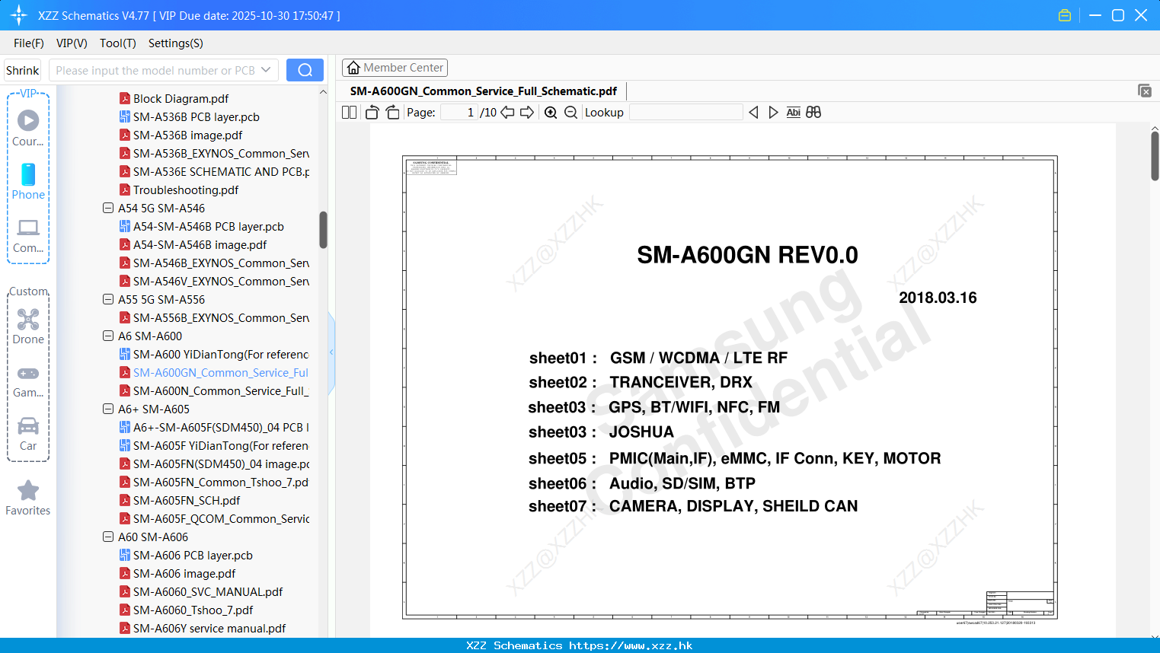Toggle two-page view layout icon
This screenshot has height=653, width=1160.
(350, 112)
